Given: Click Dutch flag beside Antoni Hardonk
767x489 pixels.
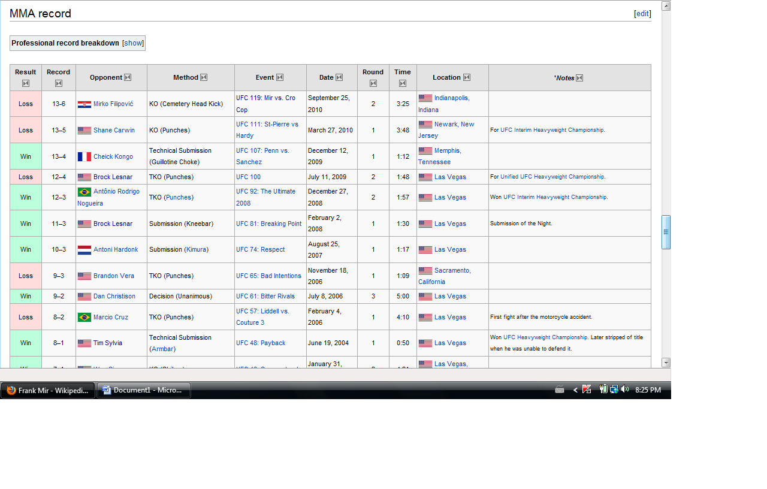Looking at the screenshot, I should pyautogui.click(x=84, y=250).
